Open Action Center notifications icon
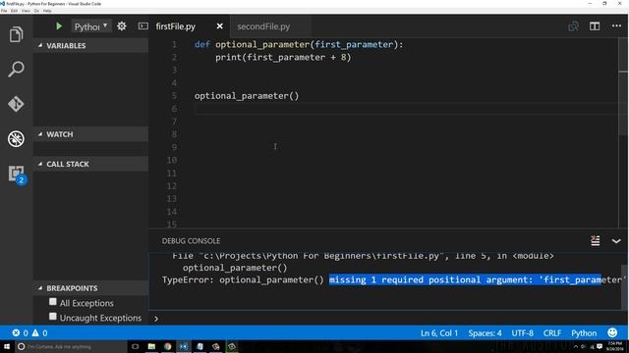The image size is (629, 353). pyautogui.click(x=600, y=346)
